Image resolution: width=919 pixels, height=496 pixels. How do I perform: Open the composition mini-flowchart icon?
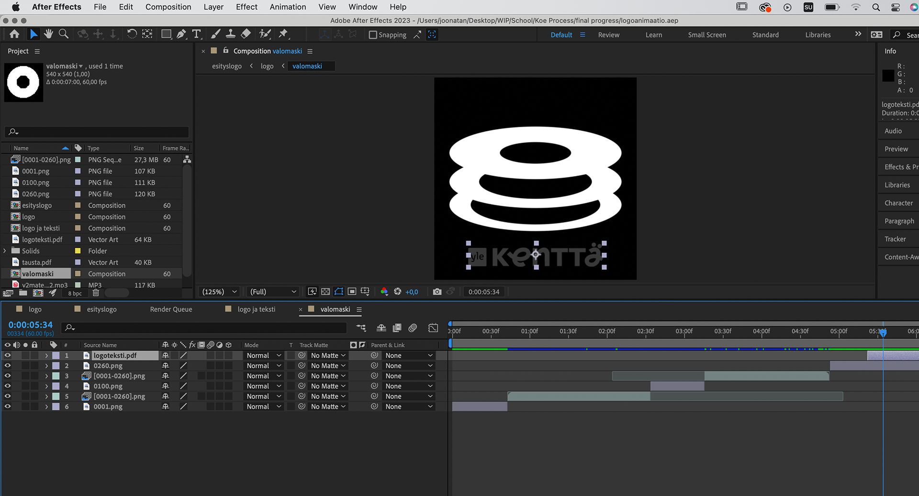(x=361, y=328)
